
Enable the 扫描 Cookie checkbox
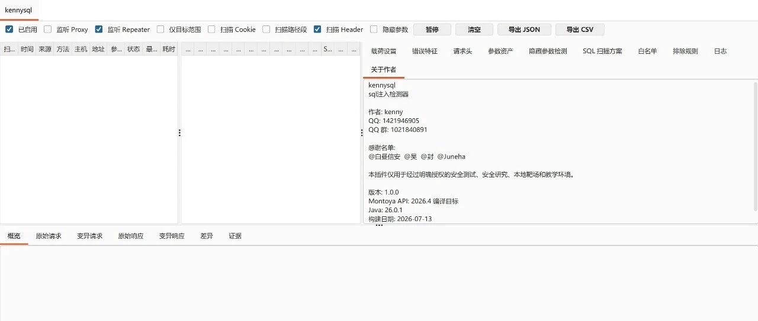point(211,29)
